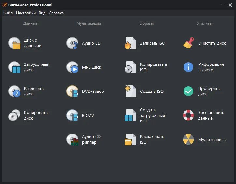The width and height of the screenshot is (236, 184).
Task: Open the BDMV disc icon
Action: [72, 115]
